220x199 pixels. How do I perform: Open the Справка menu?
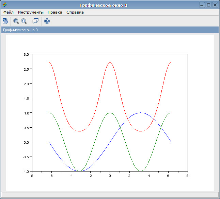tap(75, 12)
